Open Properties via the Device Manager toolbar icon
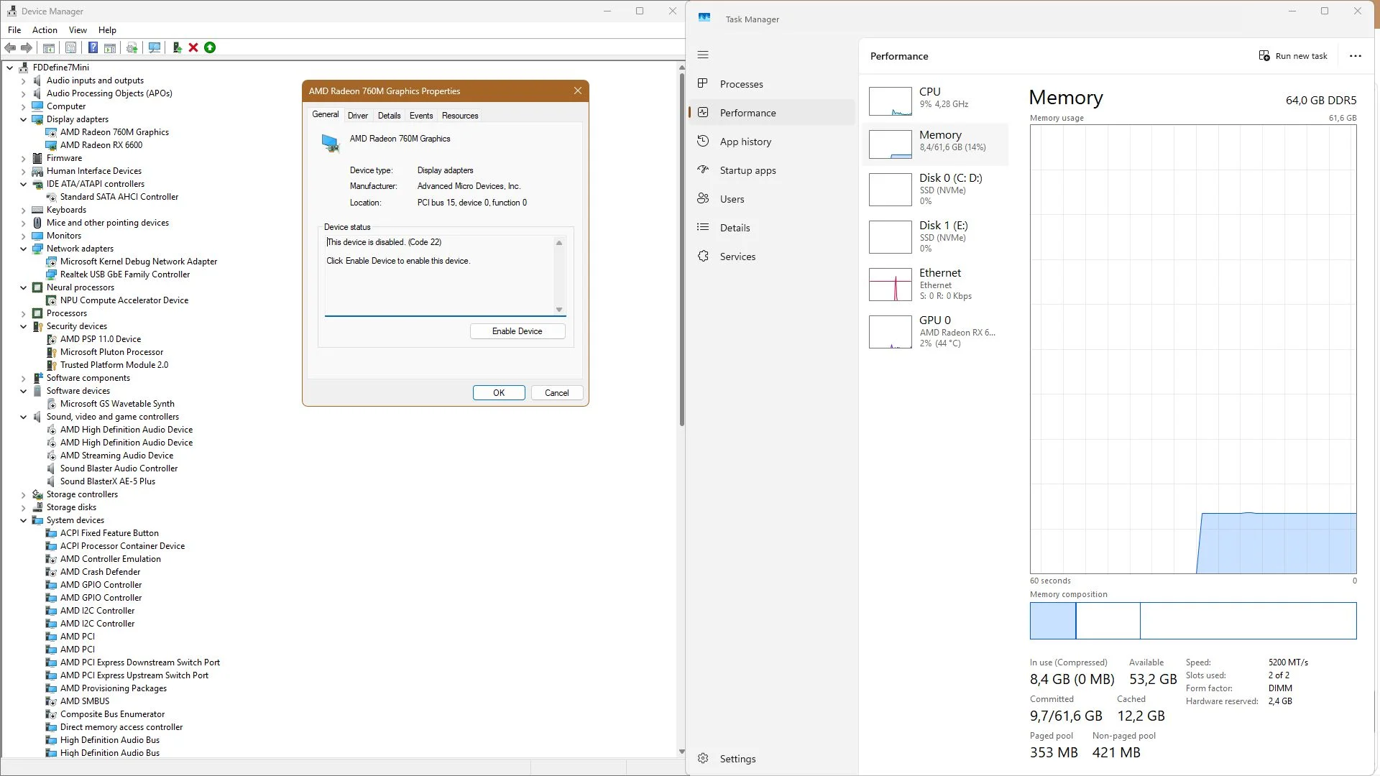 click(x=70, y=48)
